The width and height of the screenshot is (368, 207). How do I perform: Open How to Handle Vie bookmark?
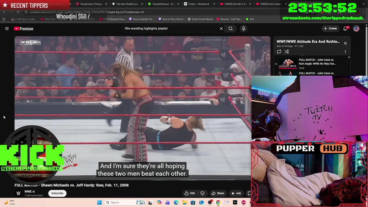pos(141,19)
